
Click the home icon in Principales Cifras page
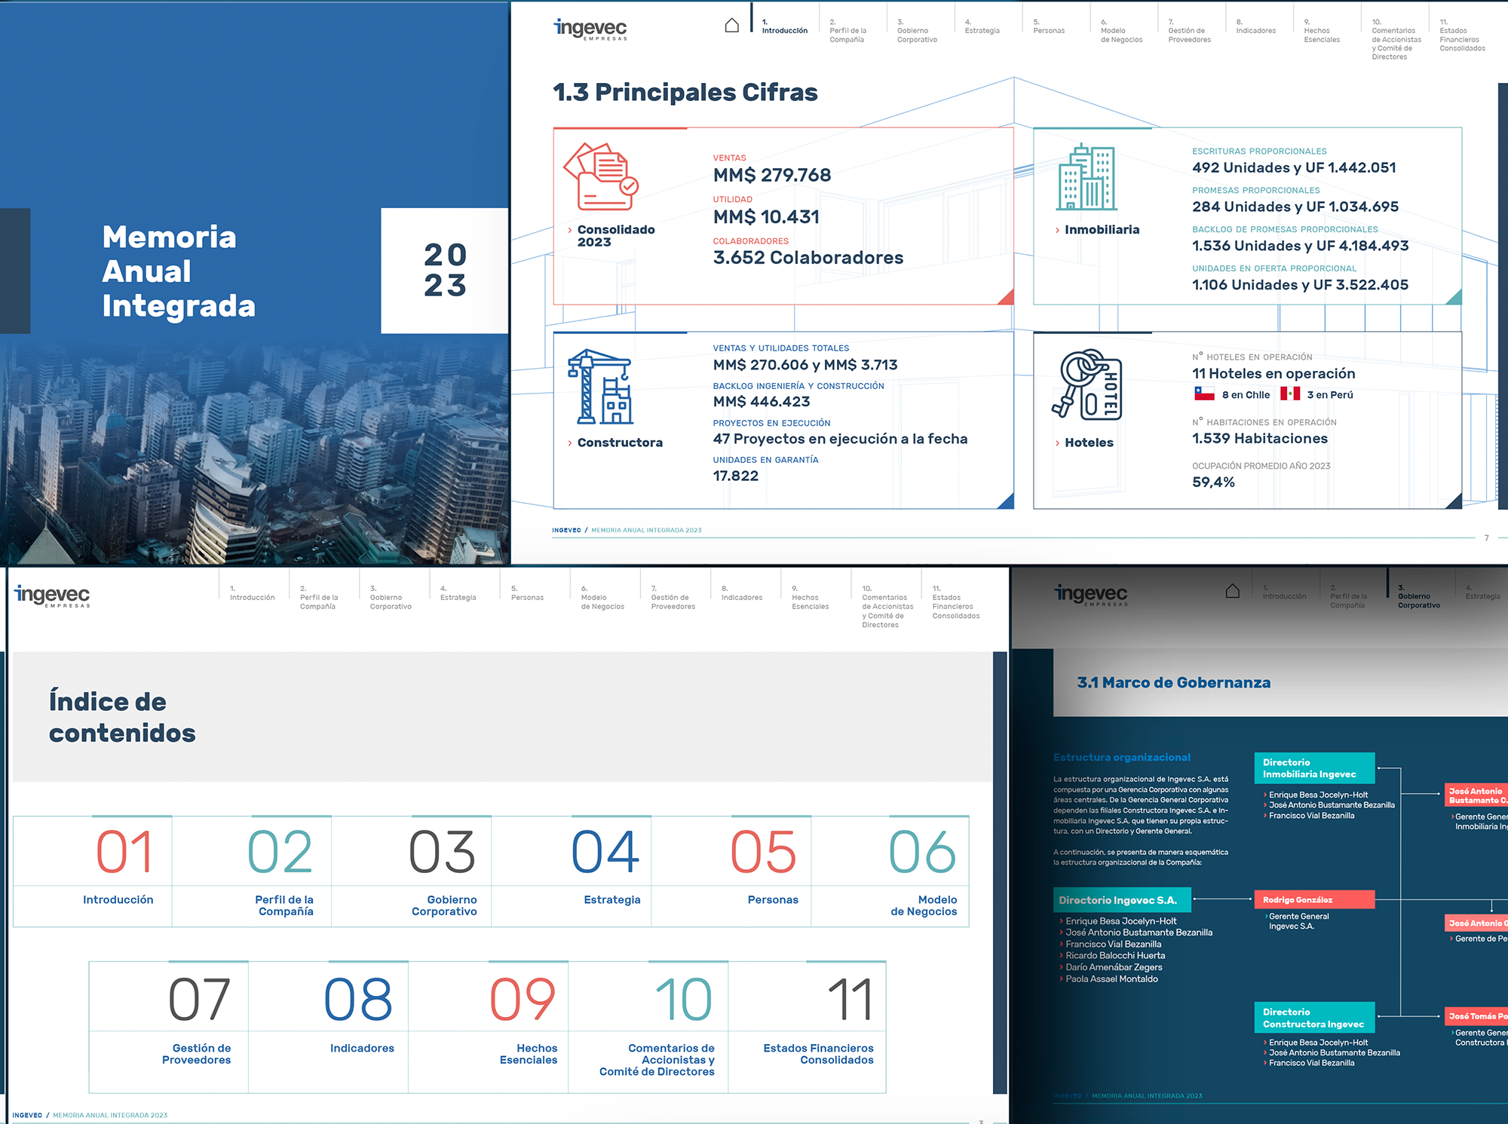pyautogui.click(x=731, y=26)
